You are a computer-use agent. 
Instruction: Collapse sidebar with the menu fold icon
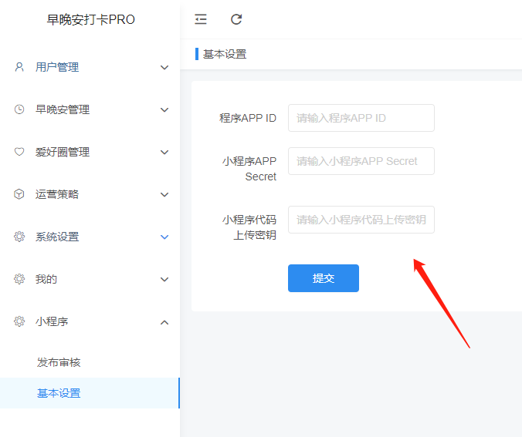tap(201, 19)
